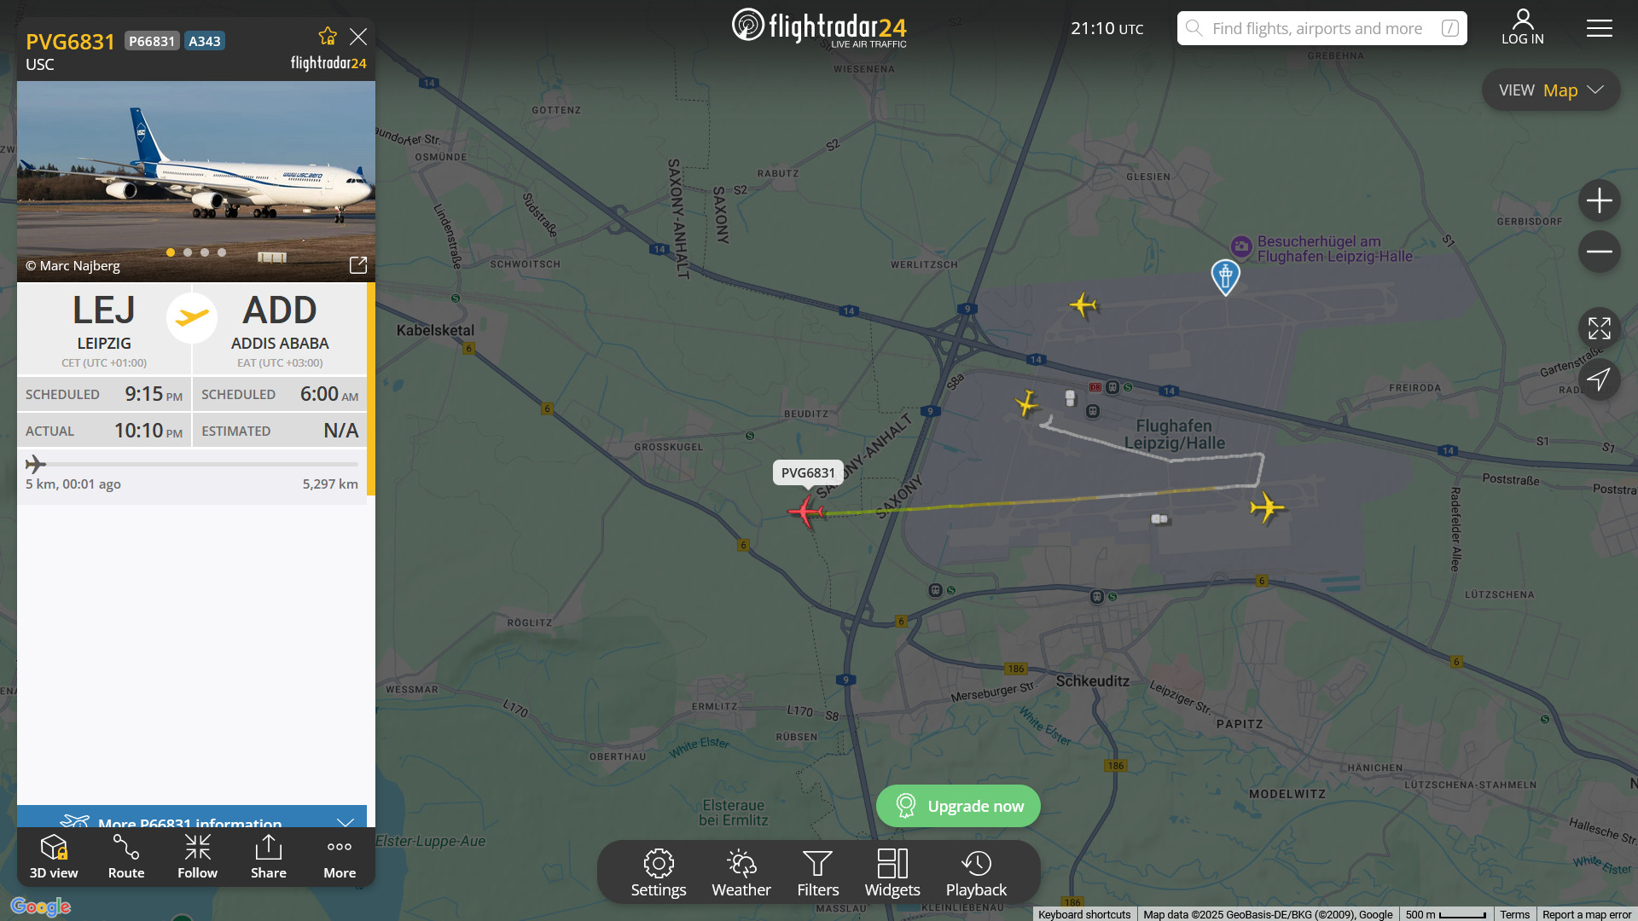Share this flight
This screenshot has width=1638, height=921.
click(x=268, y=856)
